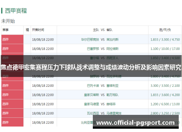
Task: Click the 10.00 draw odds in 巴塞罗那 row
Action: [165, 49]
